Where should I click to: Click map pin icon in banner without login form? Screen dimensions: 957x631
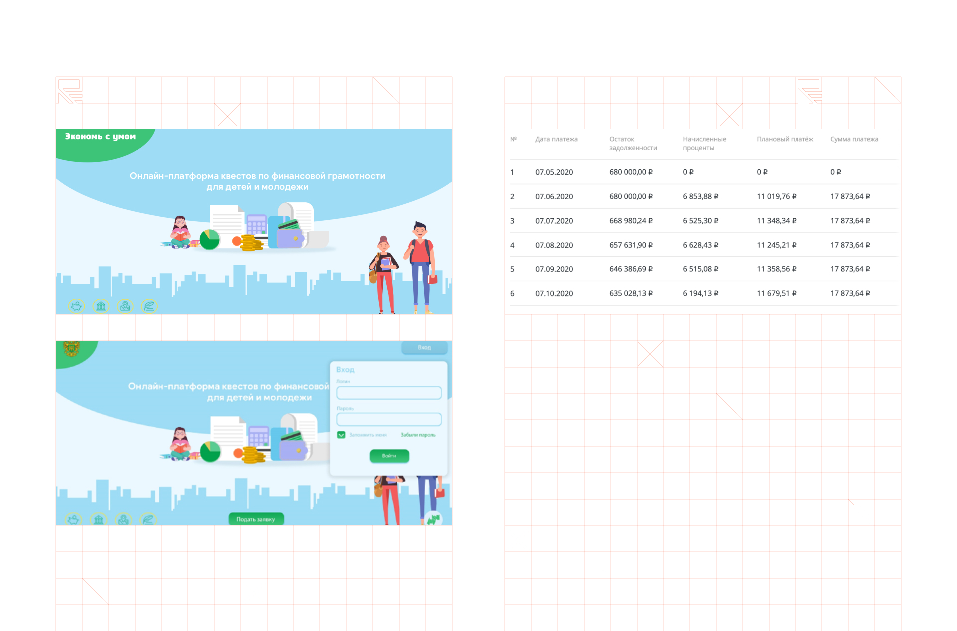click(125, 306)
